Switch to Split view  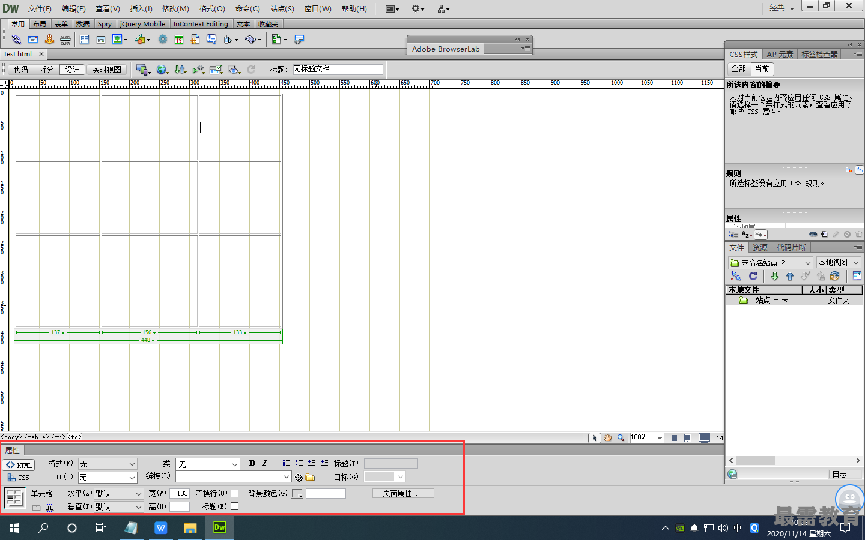tap(46, 70)
